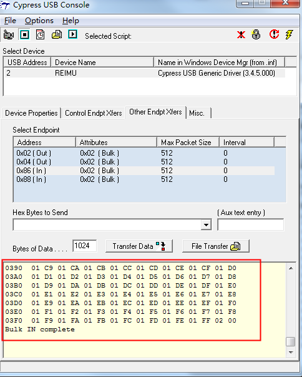Select endpoint 0x86 ( In ) row

[x=145, y=171]
